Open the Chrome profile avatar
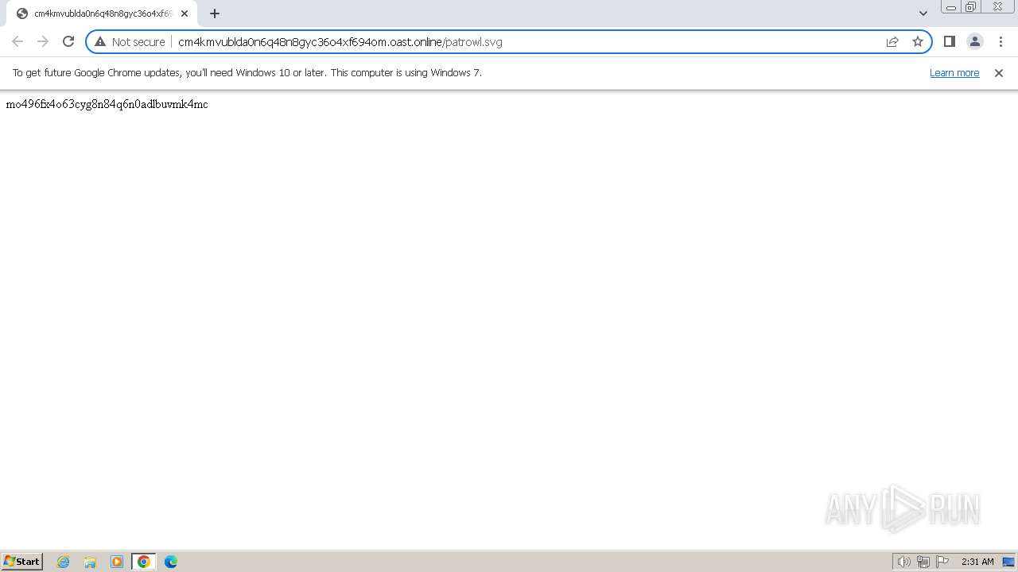 click(974, 41)
